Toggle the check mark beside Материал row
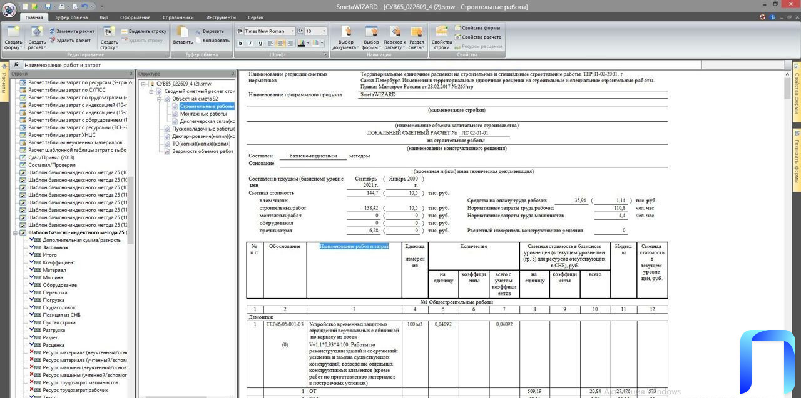 click(x=31, y=269)
